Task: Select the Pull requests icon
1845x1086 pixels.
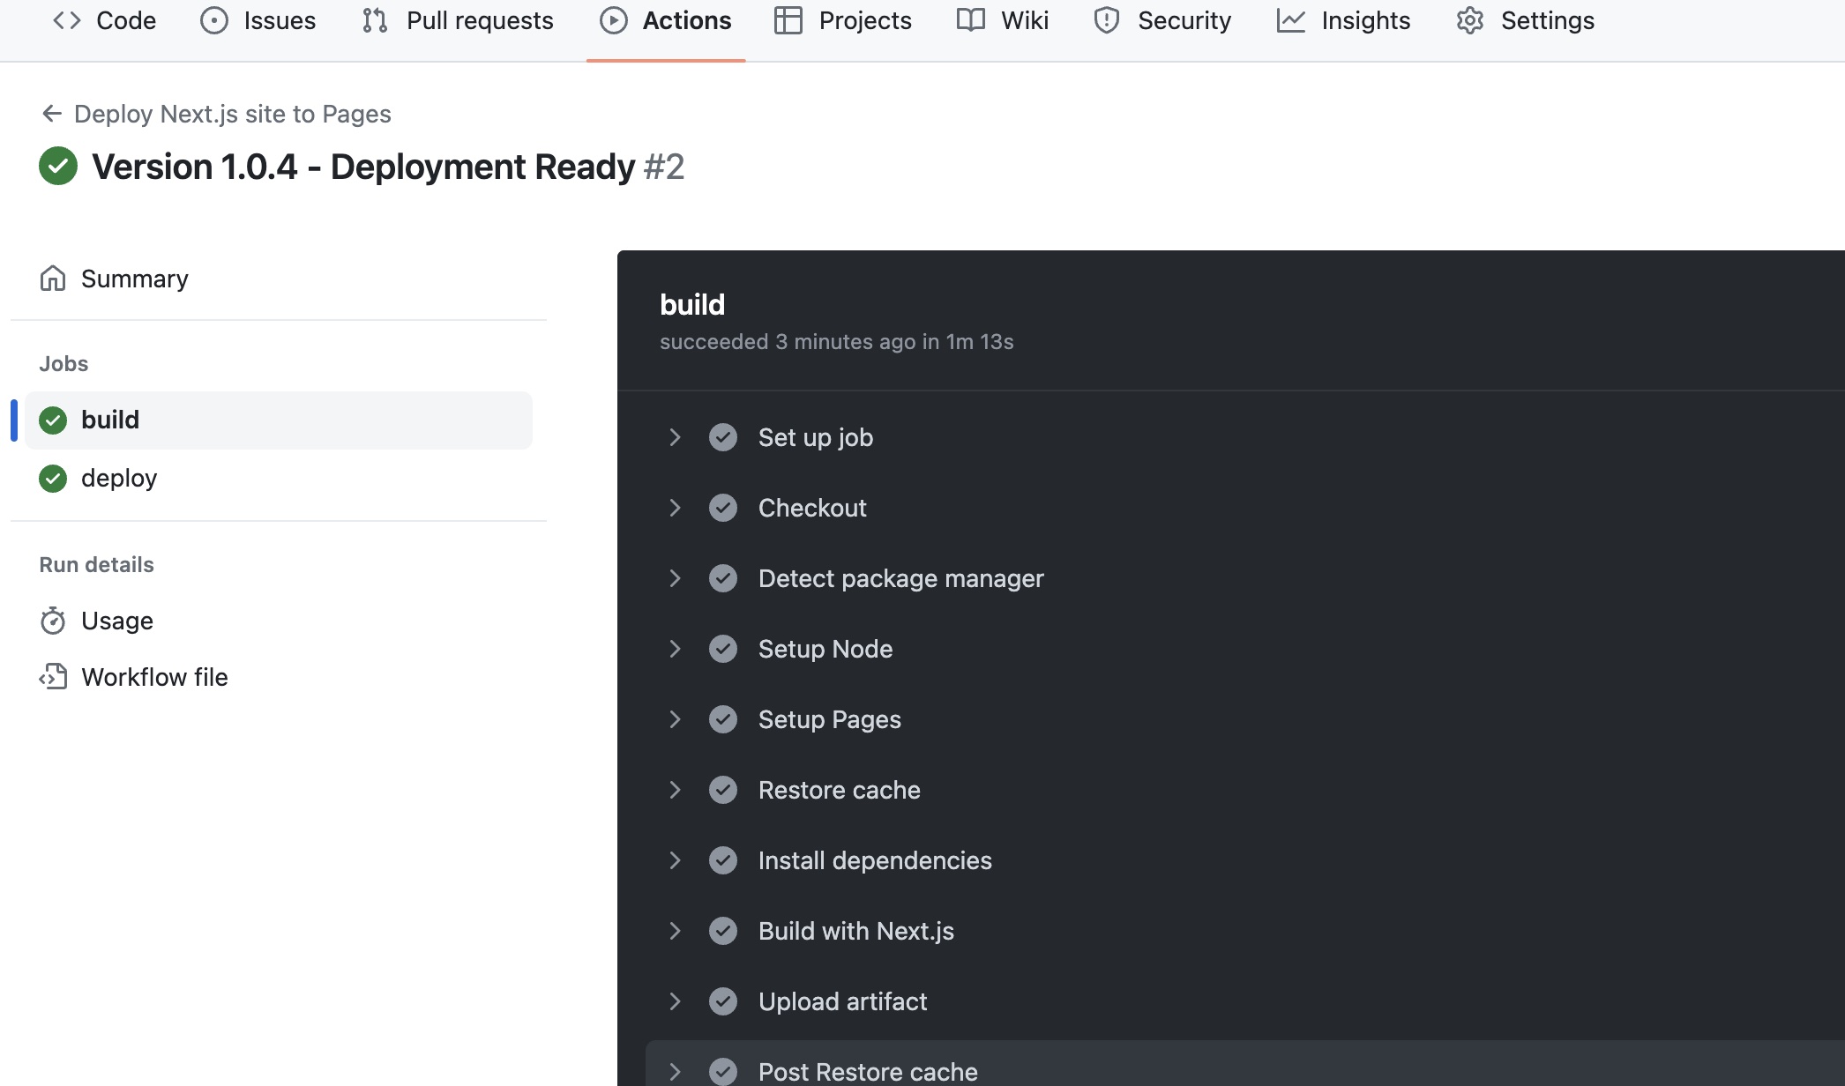Action: click(374, 19)
